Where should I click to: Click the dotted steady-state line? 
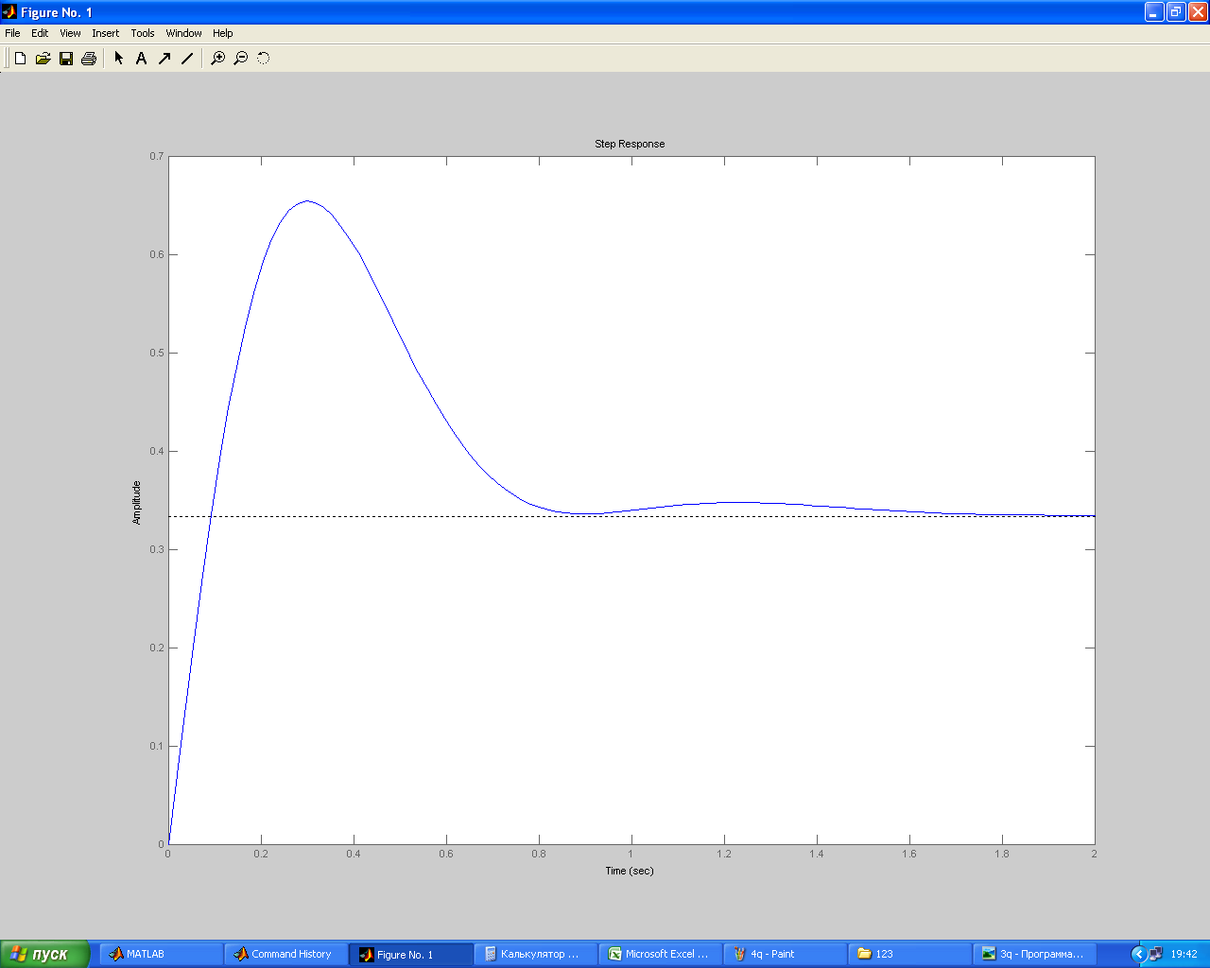(631, 516)
